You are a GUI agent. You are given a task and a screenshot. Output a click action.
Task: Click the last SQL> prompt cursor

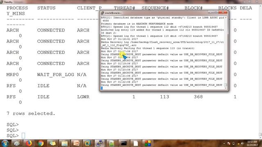[23, 136]
